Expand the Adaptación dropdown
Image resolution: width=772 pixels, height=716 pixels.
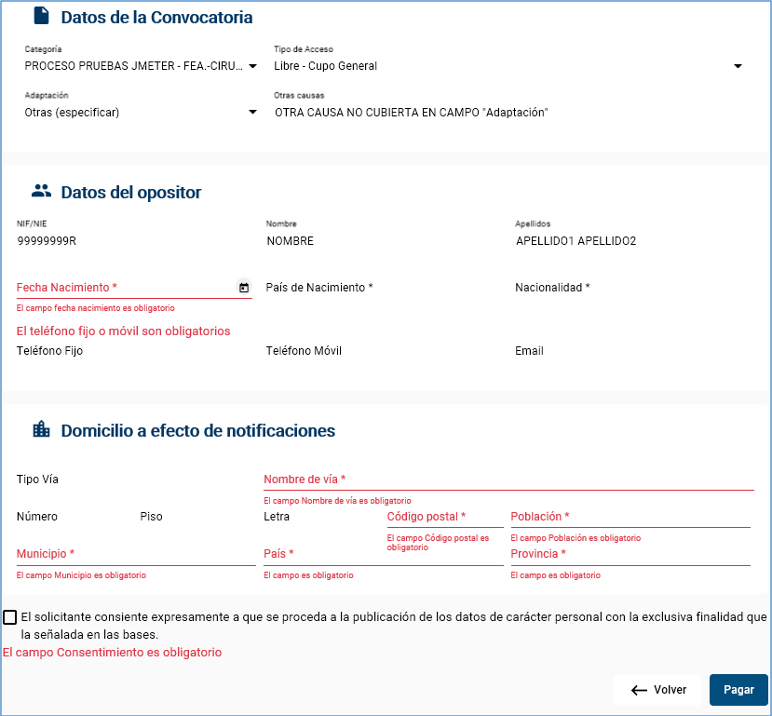(252, 113)
